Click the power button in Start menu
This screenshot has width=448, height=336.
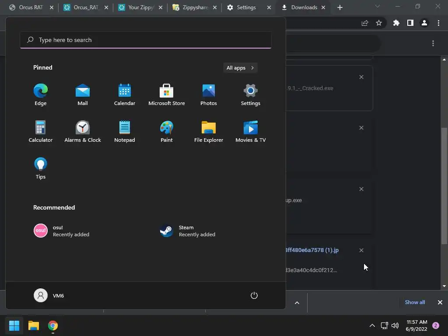(254, 295)
